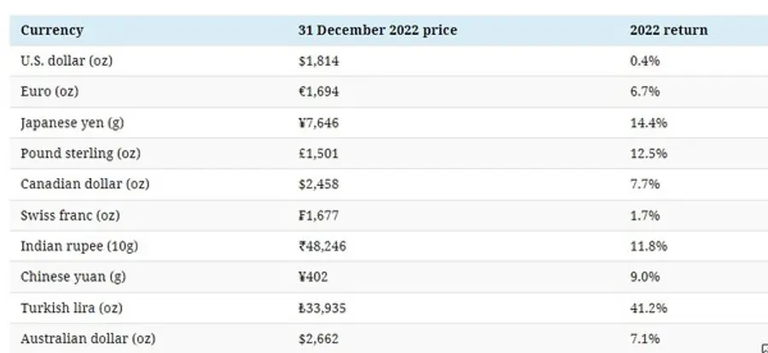Select the Chinese yuan (g) label
This screenshot has width=768, height=353.
click(x=73, y=277)
